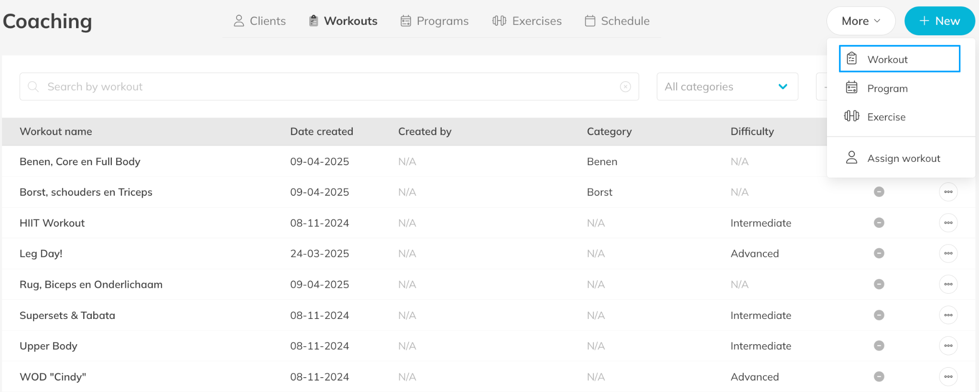Viewport: 979px width, 392px height.
Task: Open the Benen, Core en Full Body workout
Action: tap(80, 161)
